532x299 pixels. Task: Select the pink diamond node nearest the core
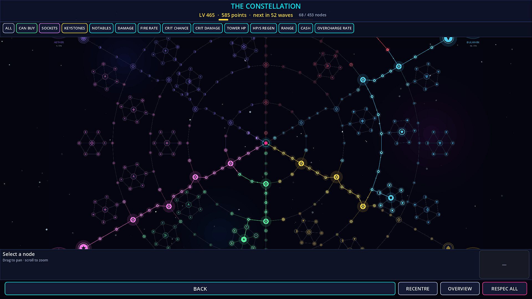(x=231, y=164)
